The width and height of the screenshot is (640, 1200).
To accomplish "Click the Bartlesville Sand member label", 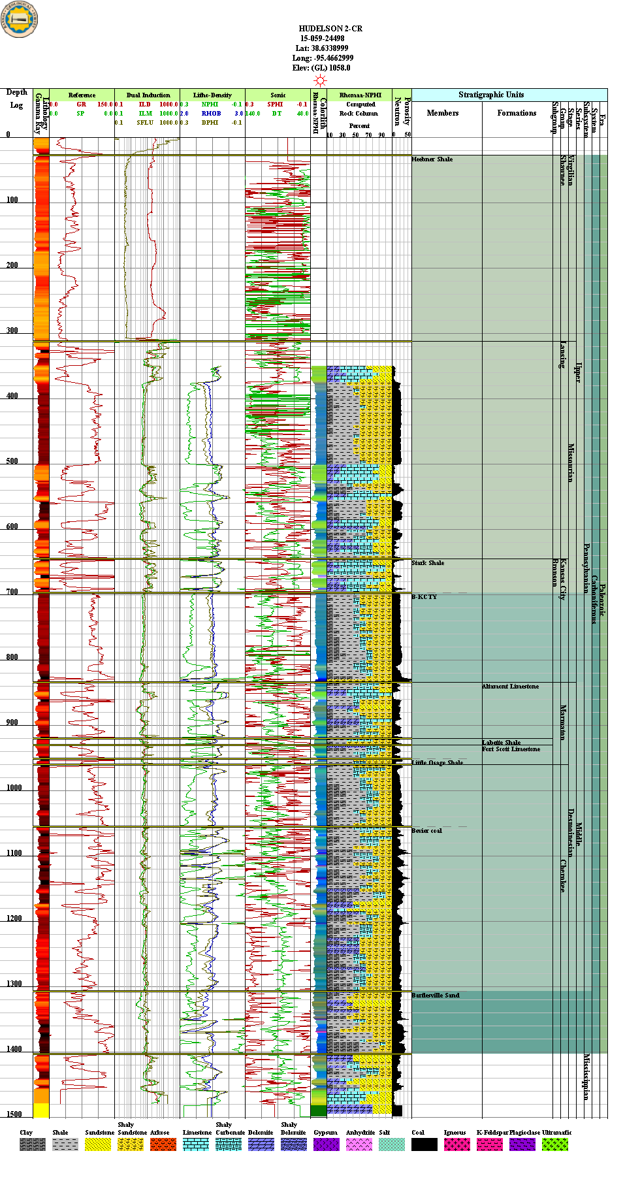I will coord(436,995).
